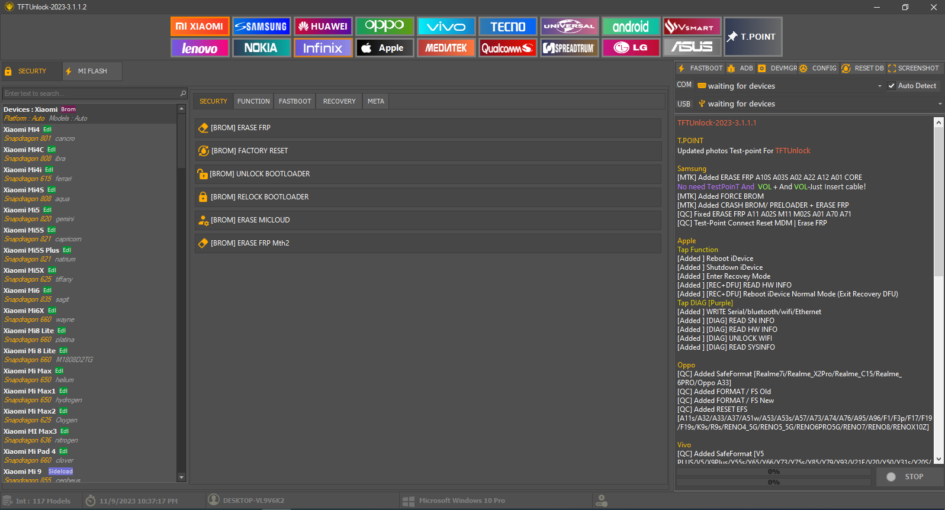Select the Nokia brand logo
The height and width of the screenshot is (510, 945).
pos(261,47)
